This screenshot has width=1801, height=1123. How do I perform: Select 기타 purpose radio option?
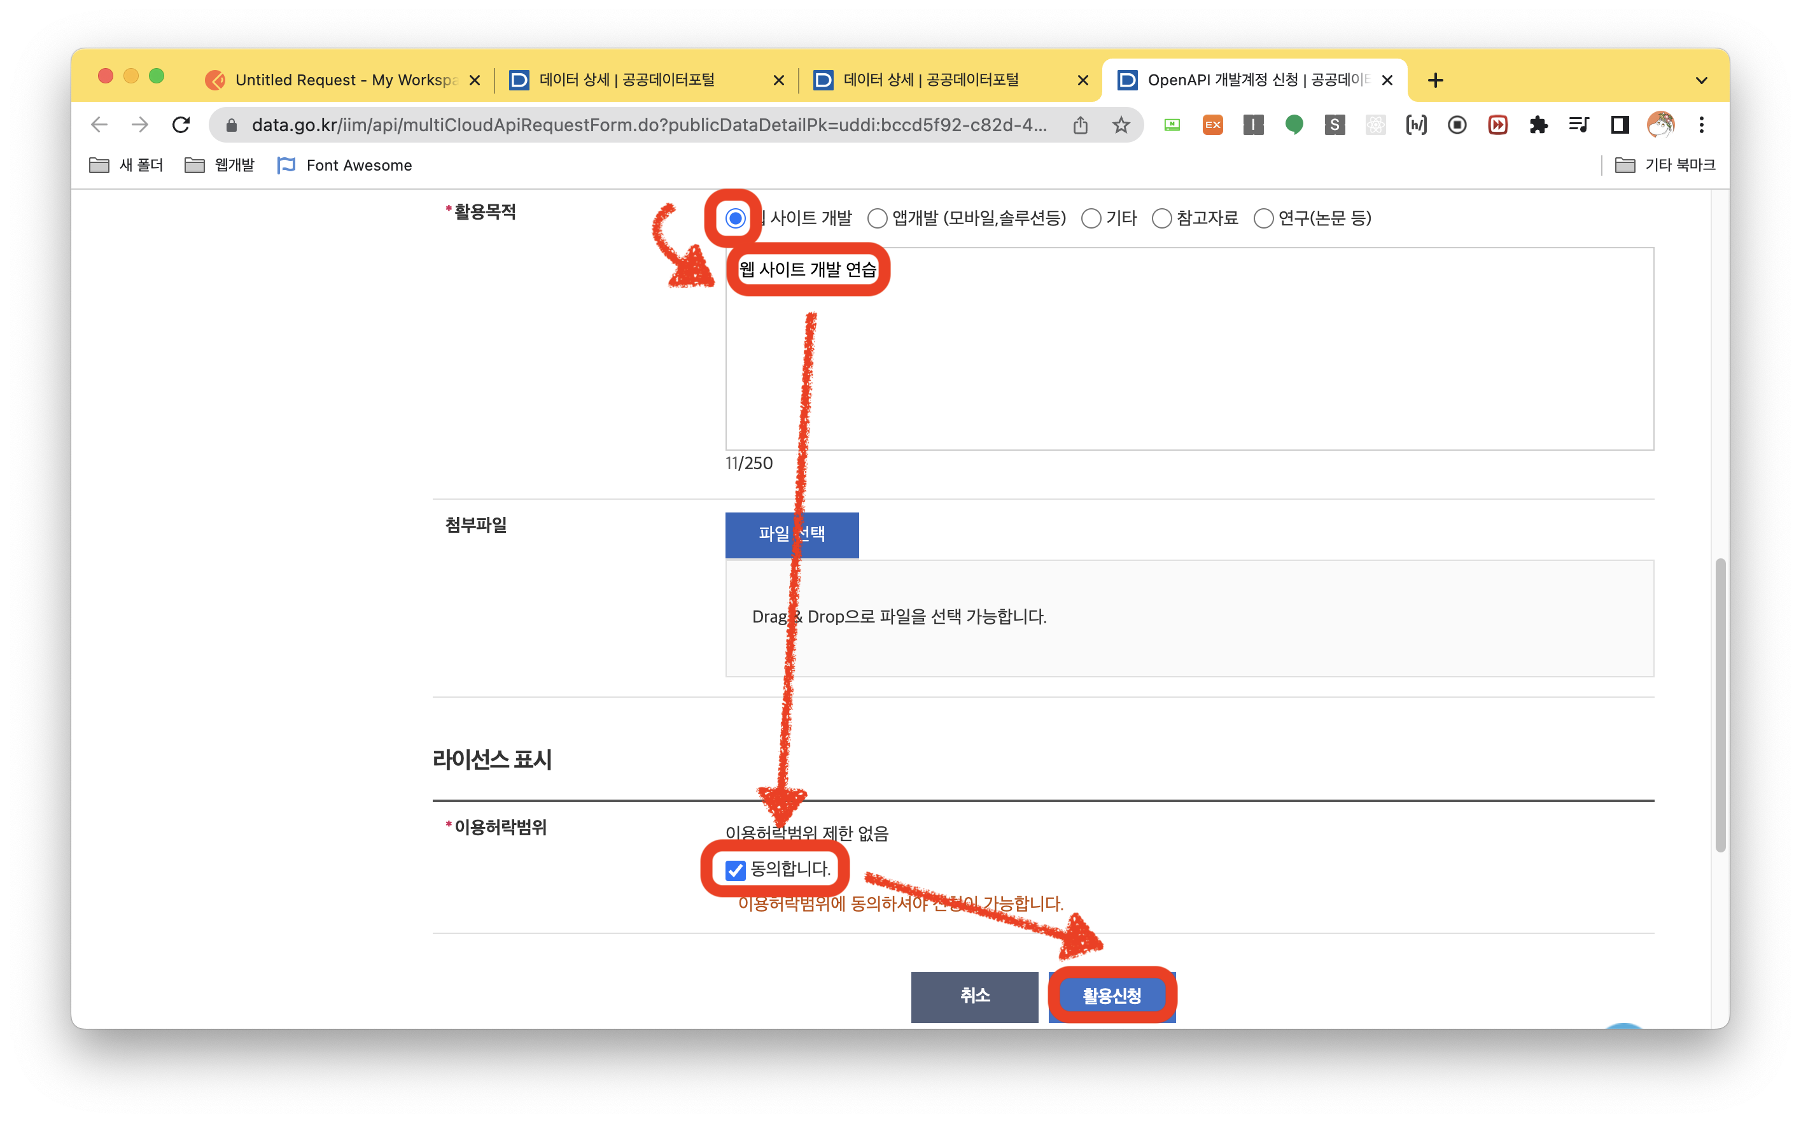coord(1091,218)
